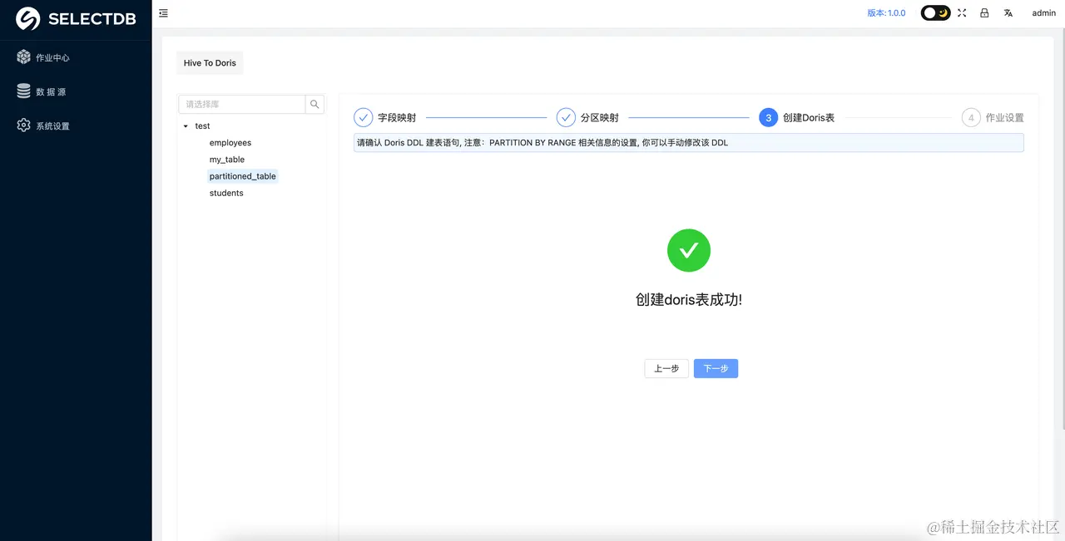The width and height of the screenshot is (1065, 541).
Task: Click the database search magnifier icon
Action: pos(315,104)
